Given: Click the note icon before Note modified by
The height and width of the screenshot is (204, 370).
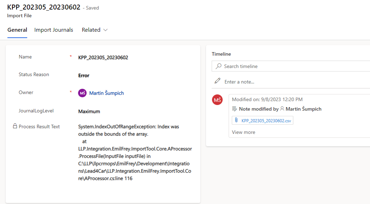Looking at the screenshot, I should coord(235,109).
